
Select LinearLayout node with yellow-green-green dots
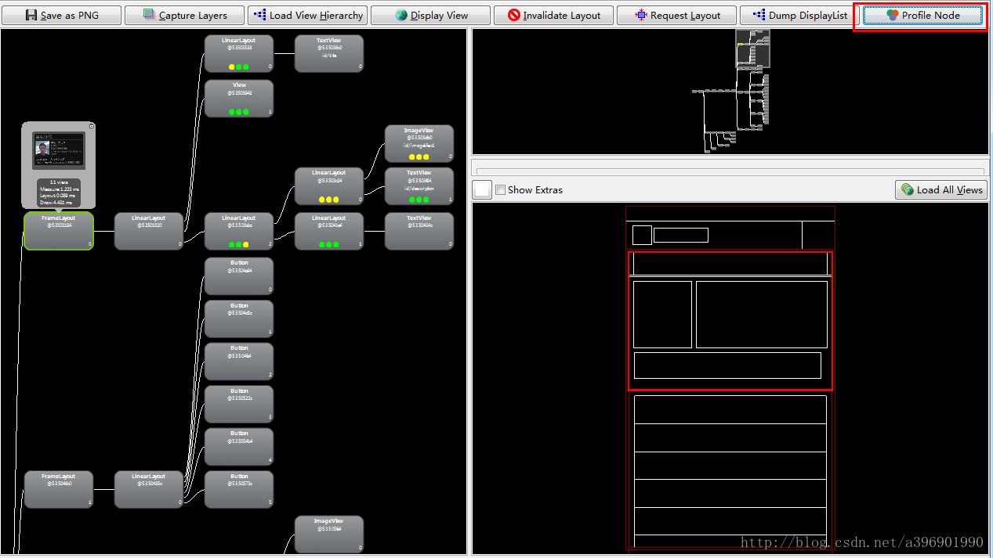click(x=239, y=54)
